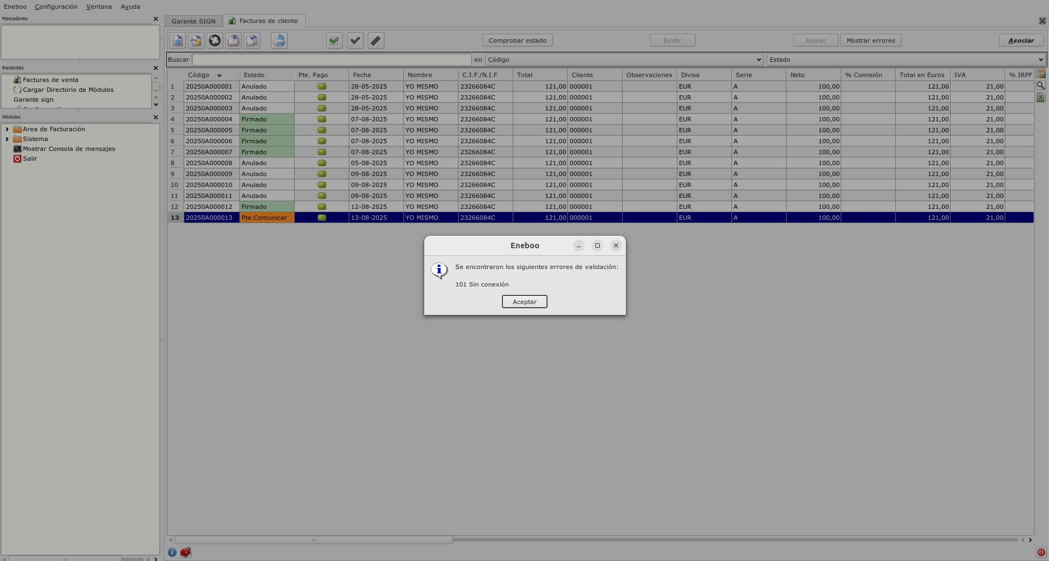This screenshot has height=561, width=1049.
Task: Click the view record eye icon
Action: 233,40
